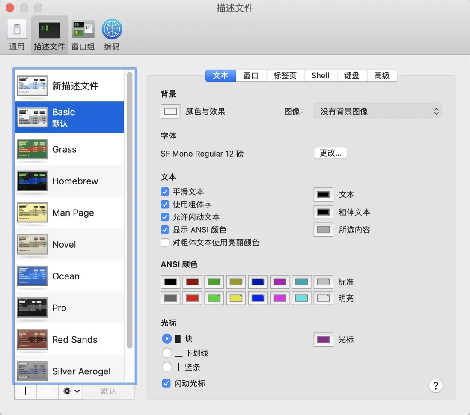
Task: Select the Ocean profile in list
Action: (66, 276)
